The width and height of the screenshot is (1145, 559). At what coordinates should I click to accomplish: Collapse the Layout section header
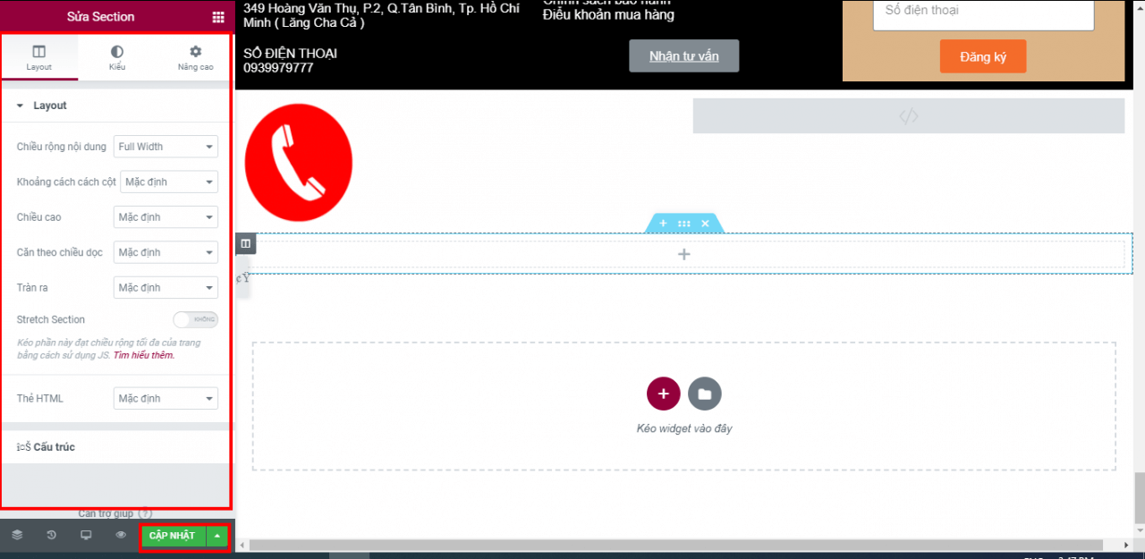click(x=49, y=106)
